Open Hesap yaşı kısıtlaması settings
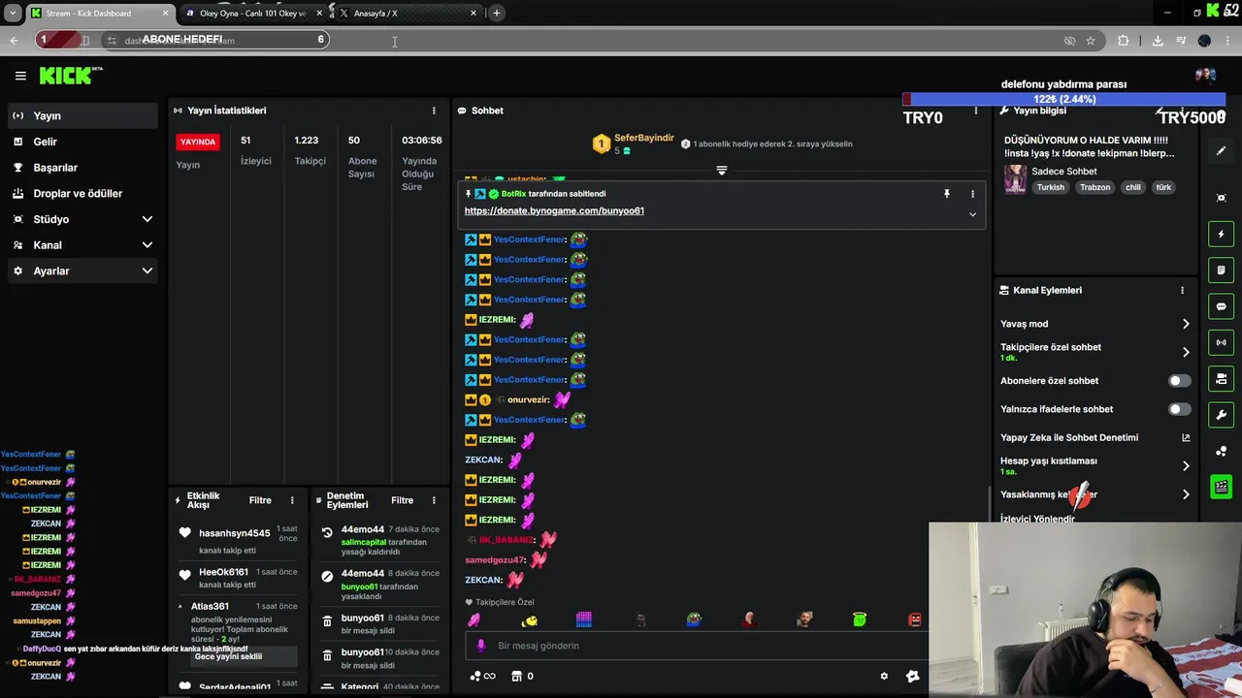1242x698 pixels. [x=1095, y=465]
